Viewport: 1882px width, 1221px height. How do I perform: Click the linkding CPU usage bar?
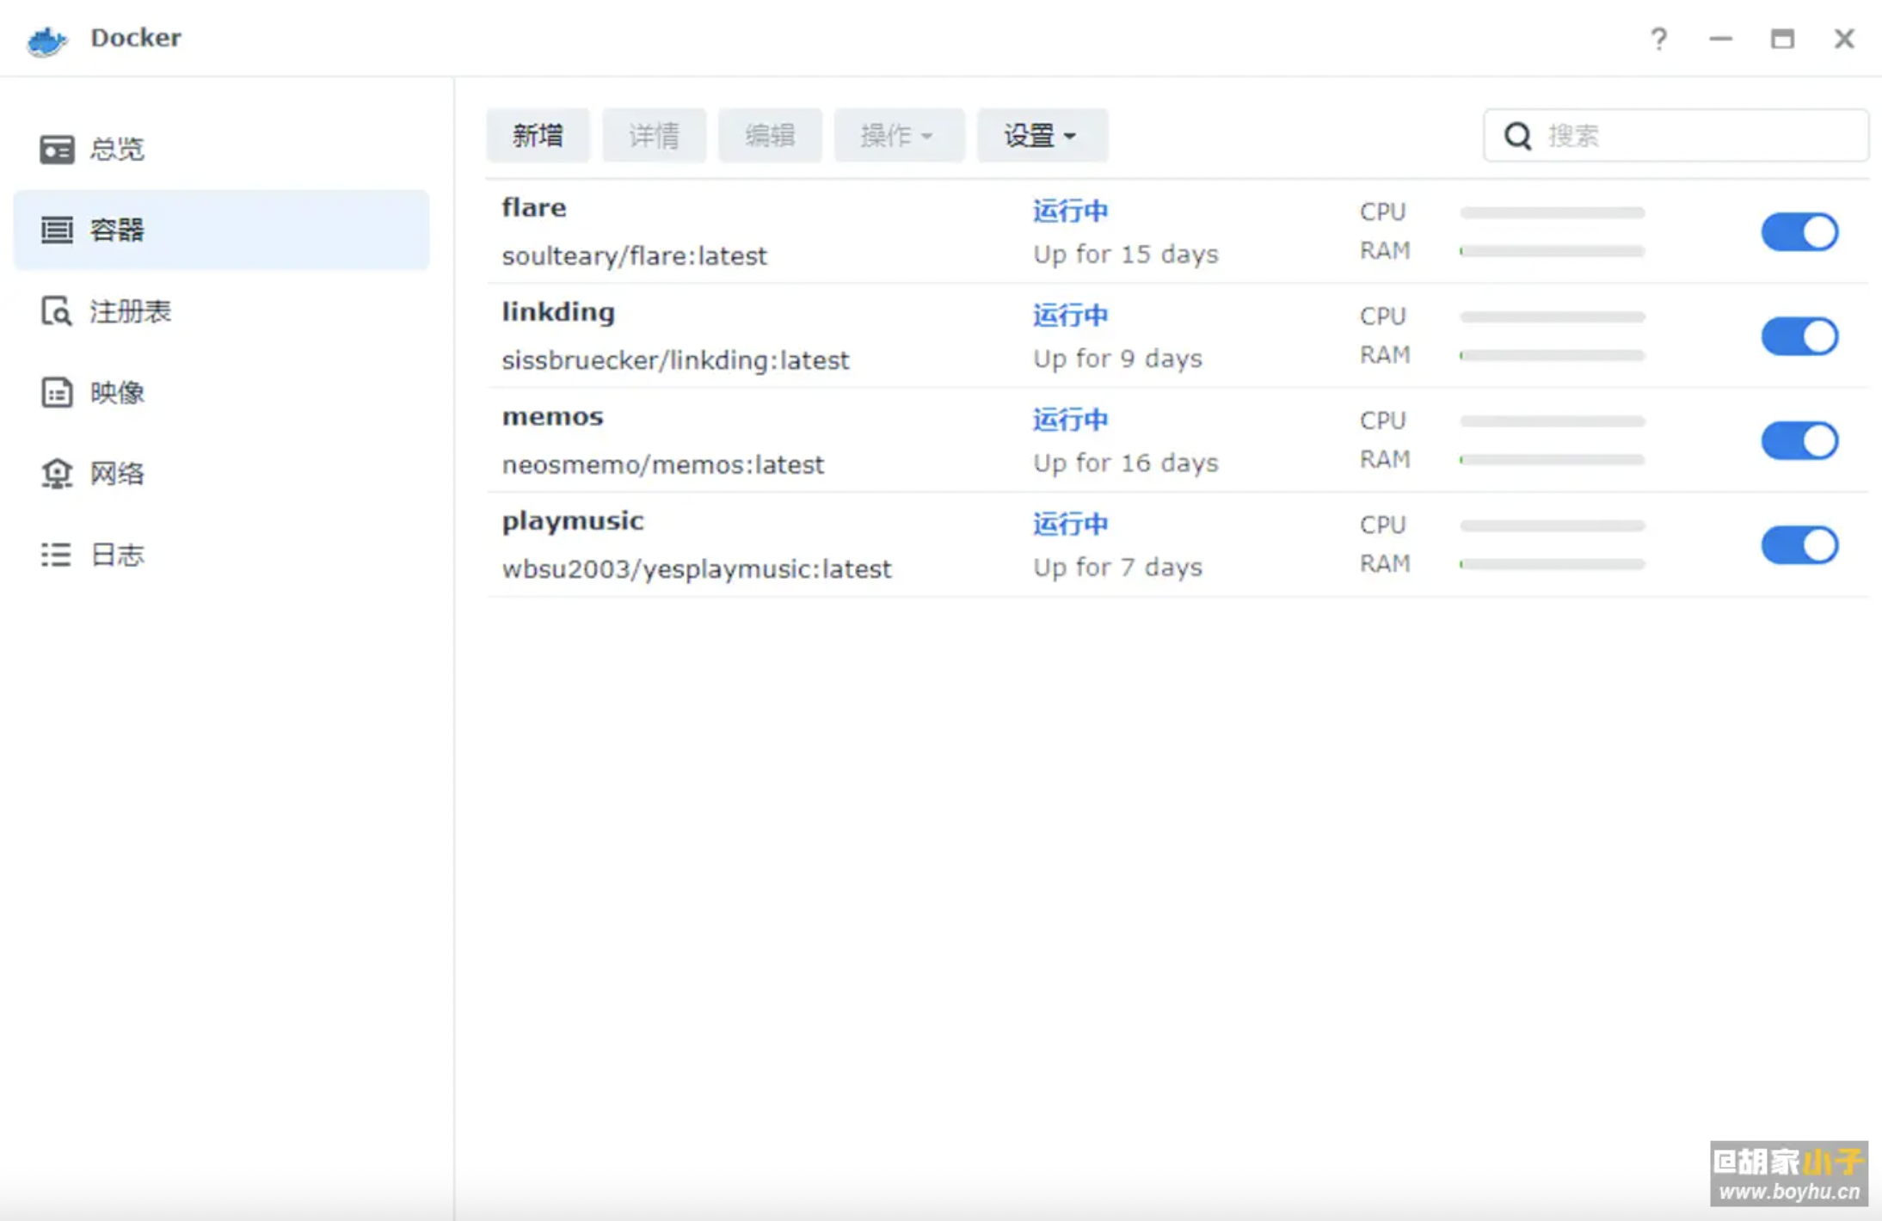click(x=1552, y=316)
